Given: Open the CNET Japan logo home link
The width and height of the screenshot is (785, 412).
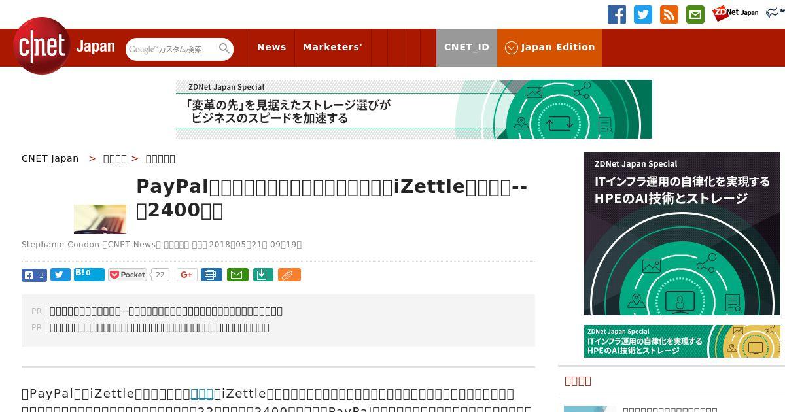Looking at the screenshot, I should click(x=64, y=46).
